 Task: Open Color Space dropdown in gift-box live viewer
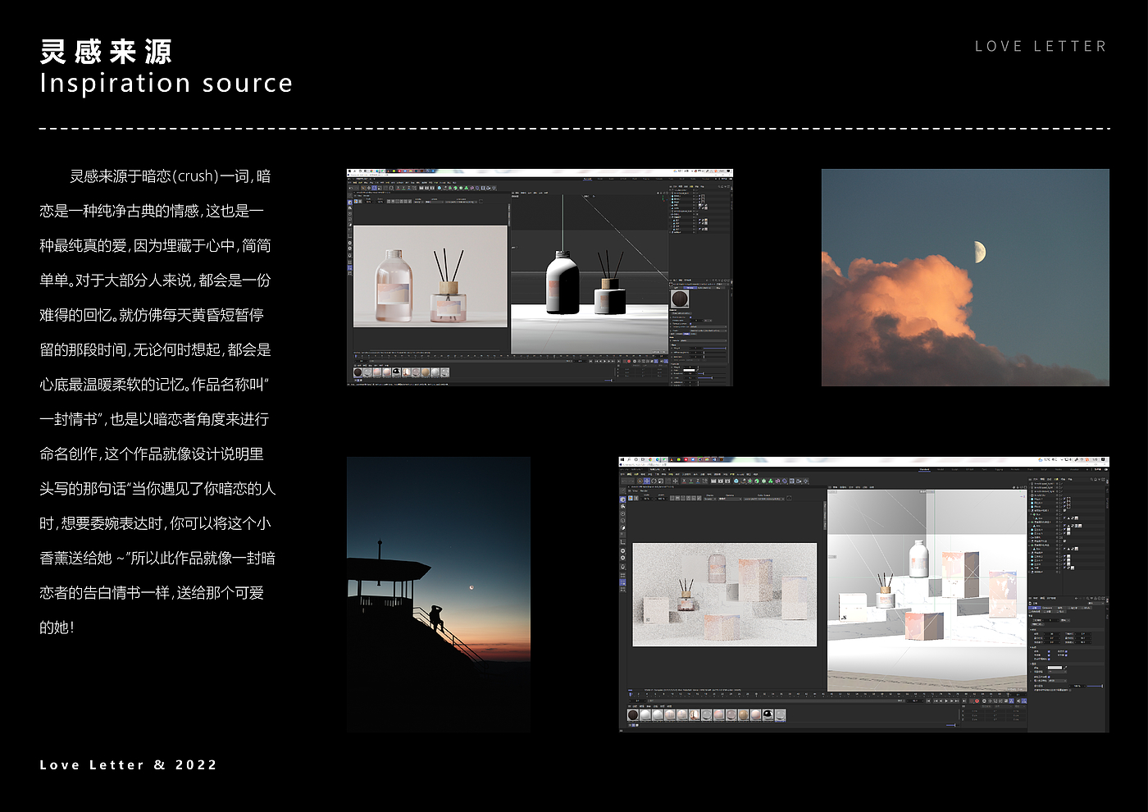[x=764, y=499]
